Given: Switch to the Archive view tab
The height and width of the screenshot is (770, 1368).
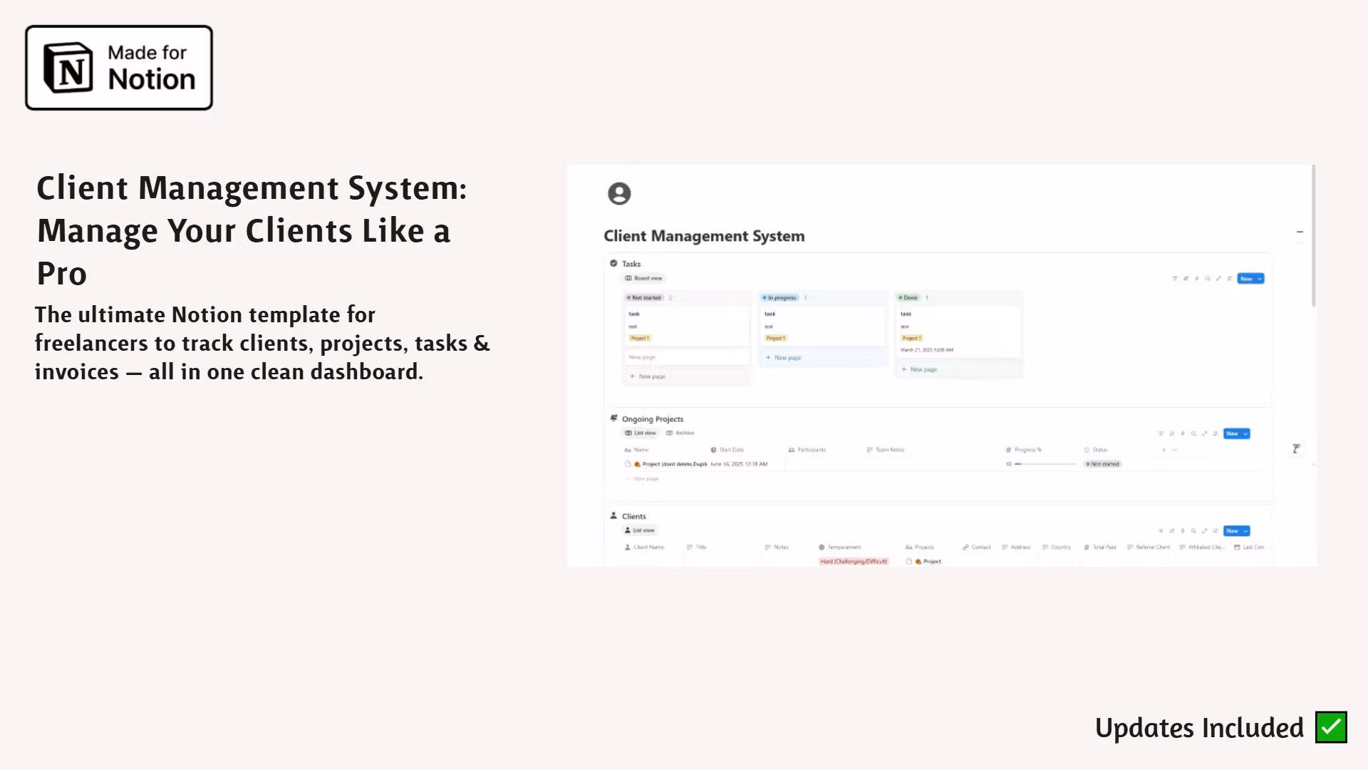Looking at the screenshot, I should click(x=680, y=433).
